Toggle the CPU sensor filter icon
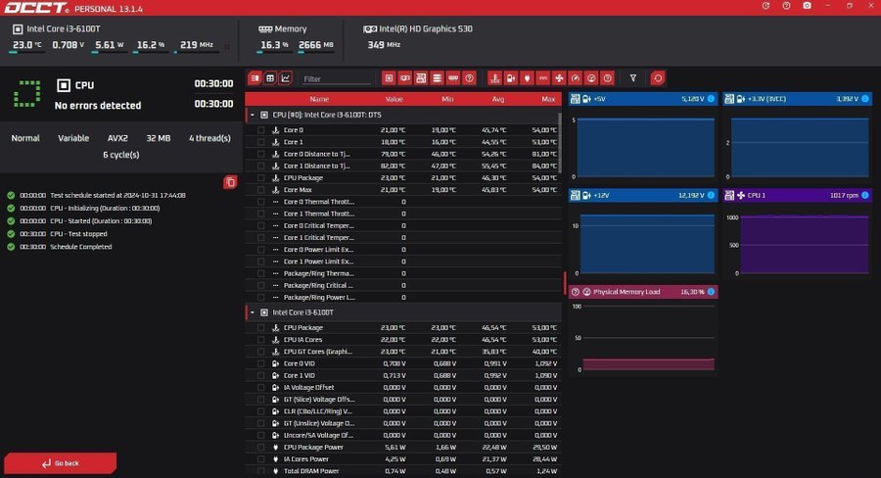The image size is (881, 478). [x=389, y=78]
